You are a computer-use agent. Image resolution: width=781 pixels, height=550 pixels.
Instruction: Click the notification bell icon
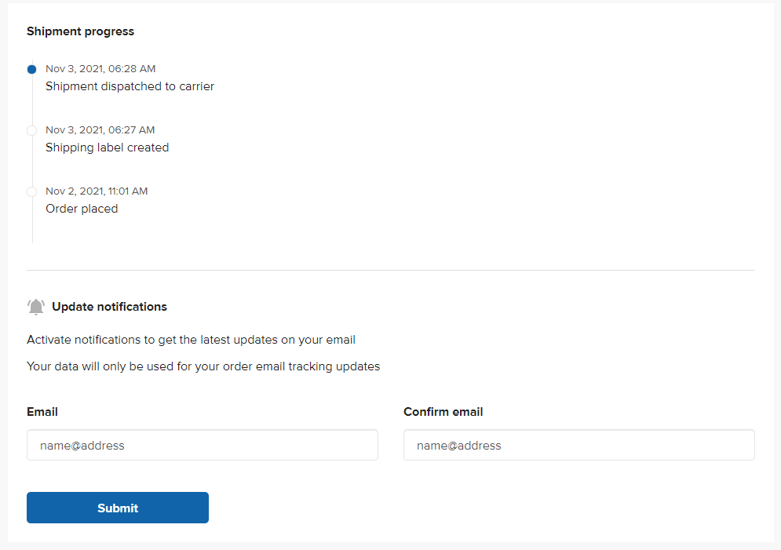pyautogui.click(x=35, y=306)
